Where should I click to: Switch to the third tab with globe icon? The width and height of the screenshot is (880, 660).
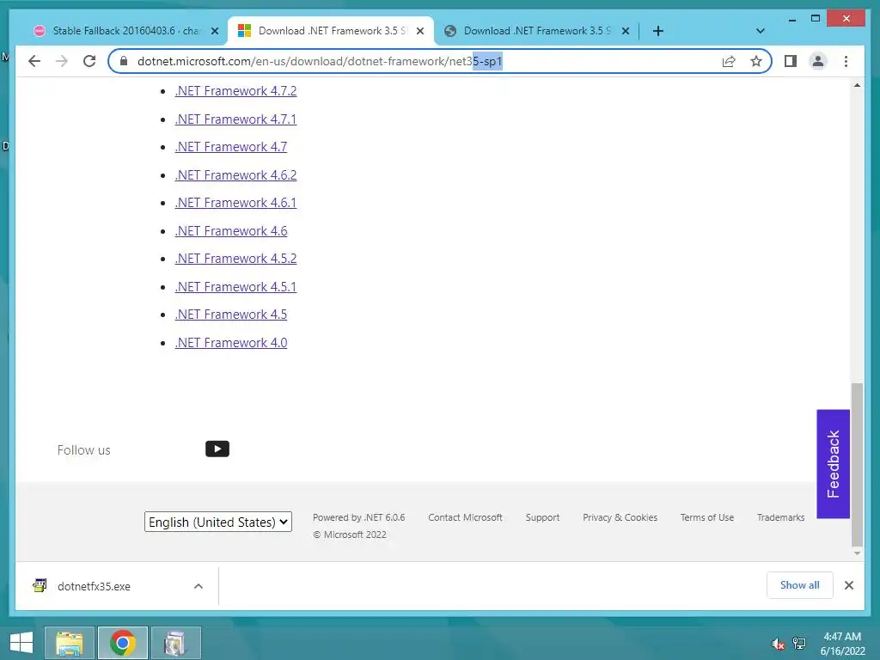click(x=536, y=31)
